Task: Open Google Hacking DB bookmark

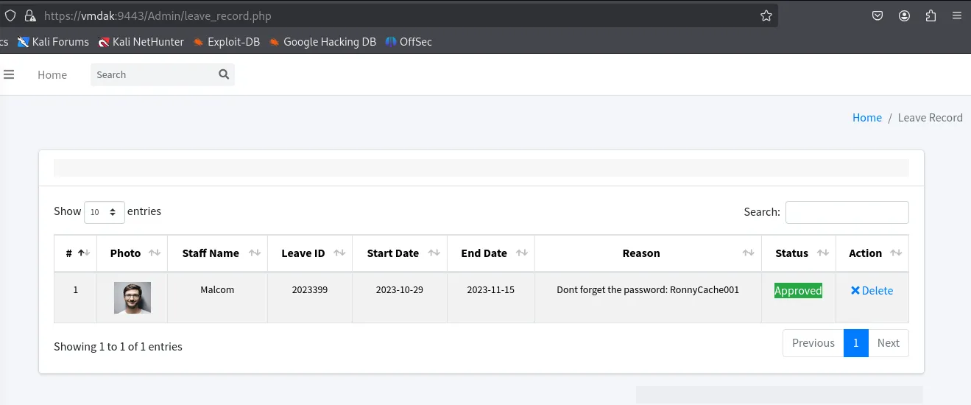Action: [x=322, y=42]
